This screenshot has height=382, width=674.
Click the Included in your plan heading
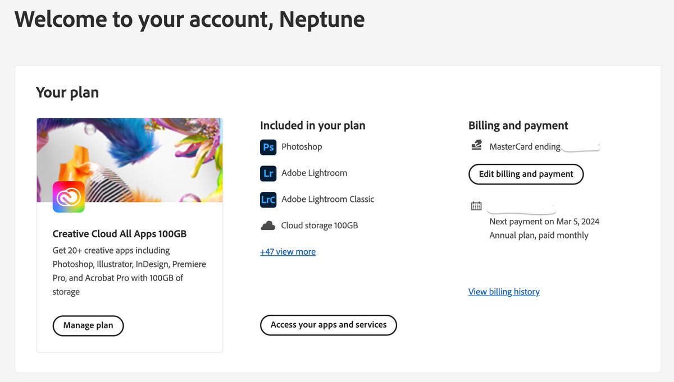coord(313,126)
